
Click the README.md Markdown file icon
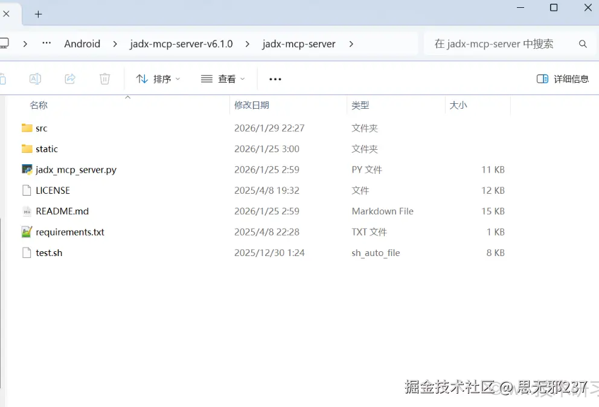(27, 211)
